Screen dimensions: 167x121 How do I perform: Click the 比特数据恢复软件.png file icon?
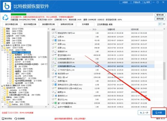pyautogui.click(x=56, y=66)
